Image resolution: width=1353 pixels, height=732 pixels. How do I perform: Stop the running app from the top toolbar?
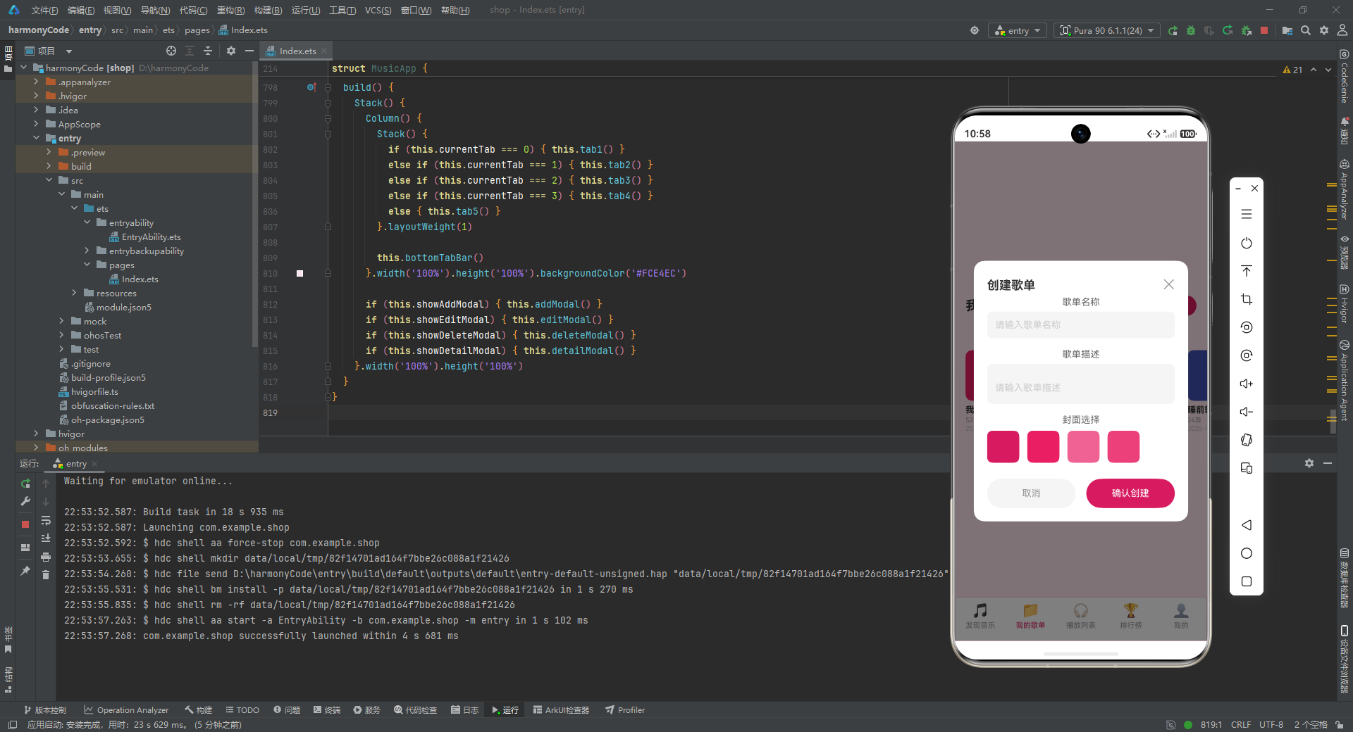(1264, 30)
